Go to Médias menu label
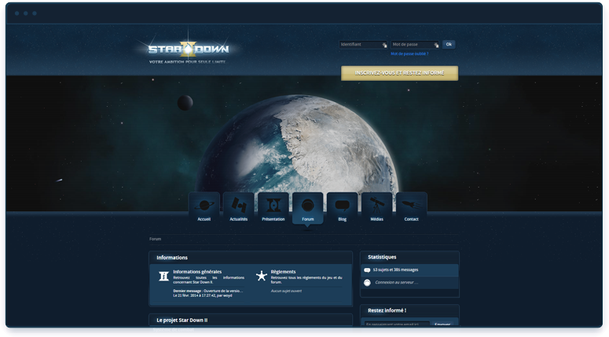609x337 pixels. (376, 219)
